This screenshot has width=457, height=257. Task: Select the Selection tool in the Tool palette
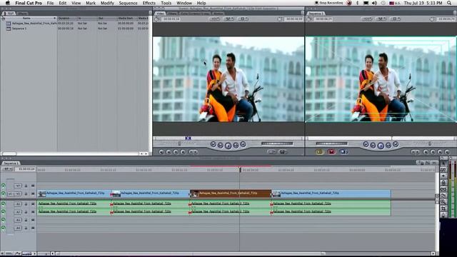click(443, 163)
